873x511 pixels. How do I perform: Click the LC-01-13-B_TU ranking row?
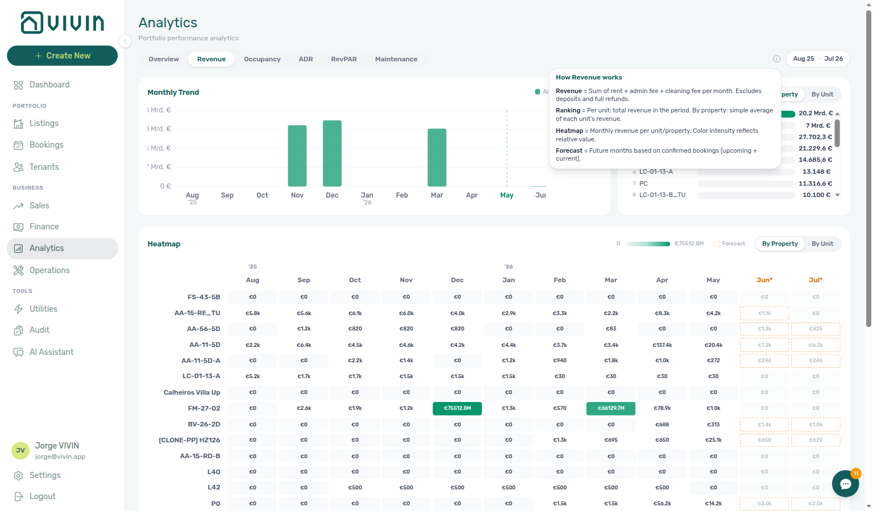pyautogui.click(x=730, y=195)
